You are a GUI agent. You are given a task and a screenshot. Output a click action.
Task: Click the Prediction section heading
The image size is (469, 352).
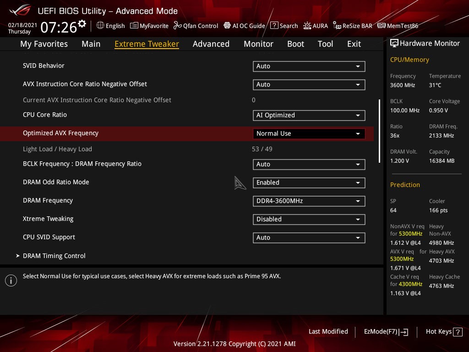point(405,185)
